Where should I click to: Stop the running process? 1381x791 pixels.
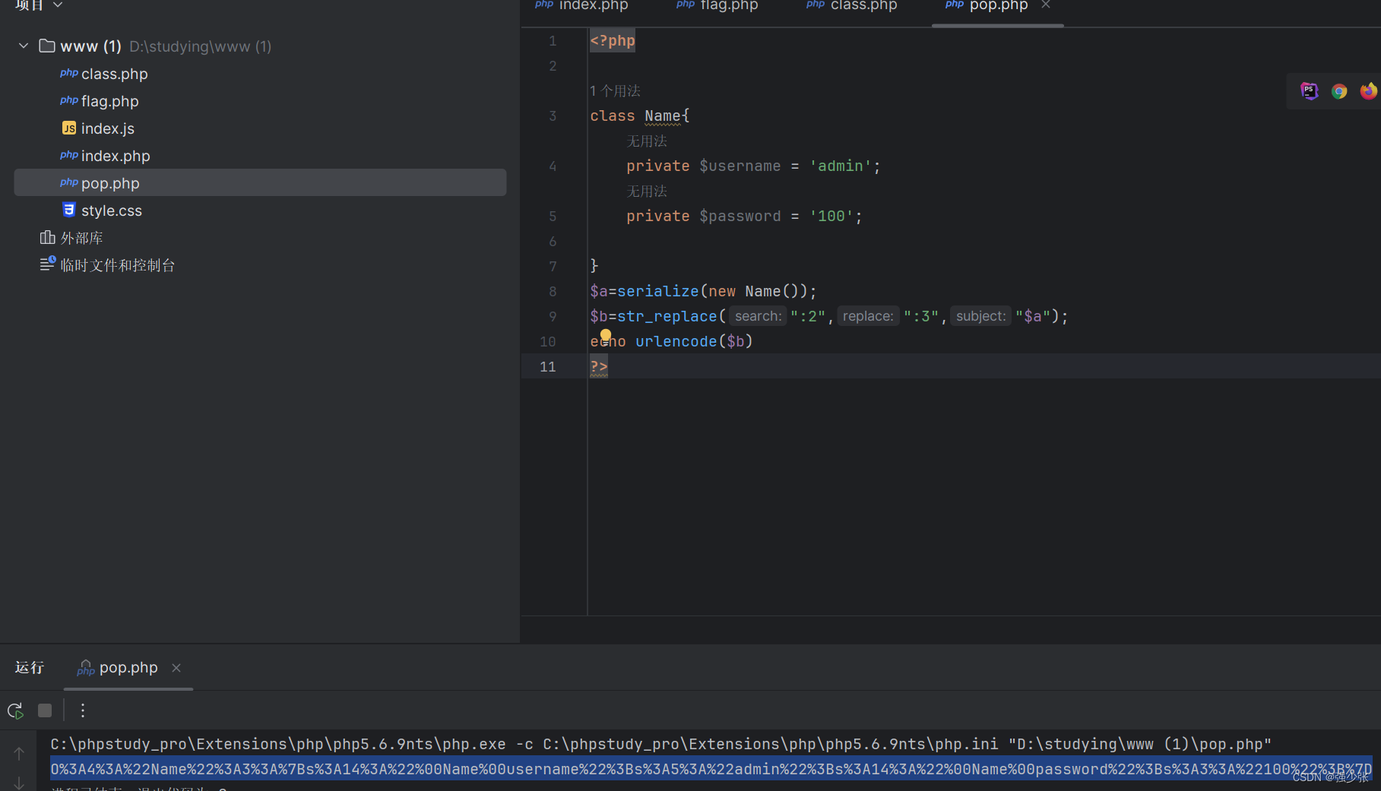coord(45,710)
